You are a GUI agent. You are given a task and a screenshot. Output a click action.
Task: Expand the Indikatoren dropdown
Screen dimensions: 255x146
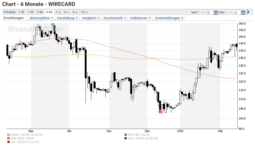tap(140, 18)
